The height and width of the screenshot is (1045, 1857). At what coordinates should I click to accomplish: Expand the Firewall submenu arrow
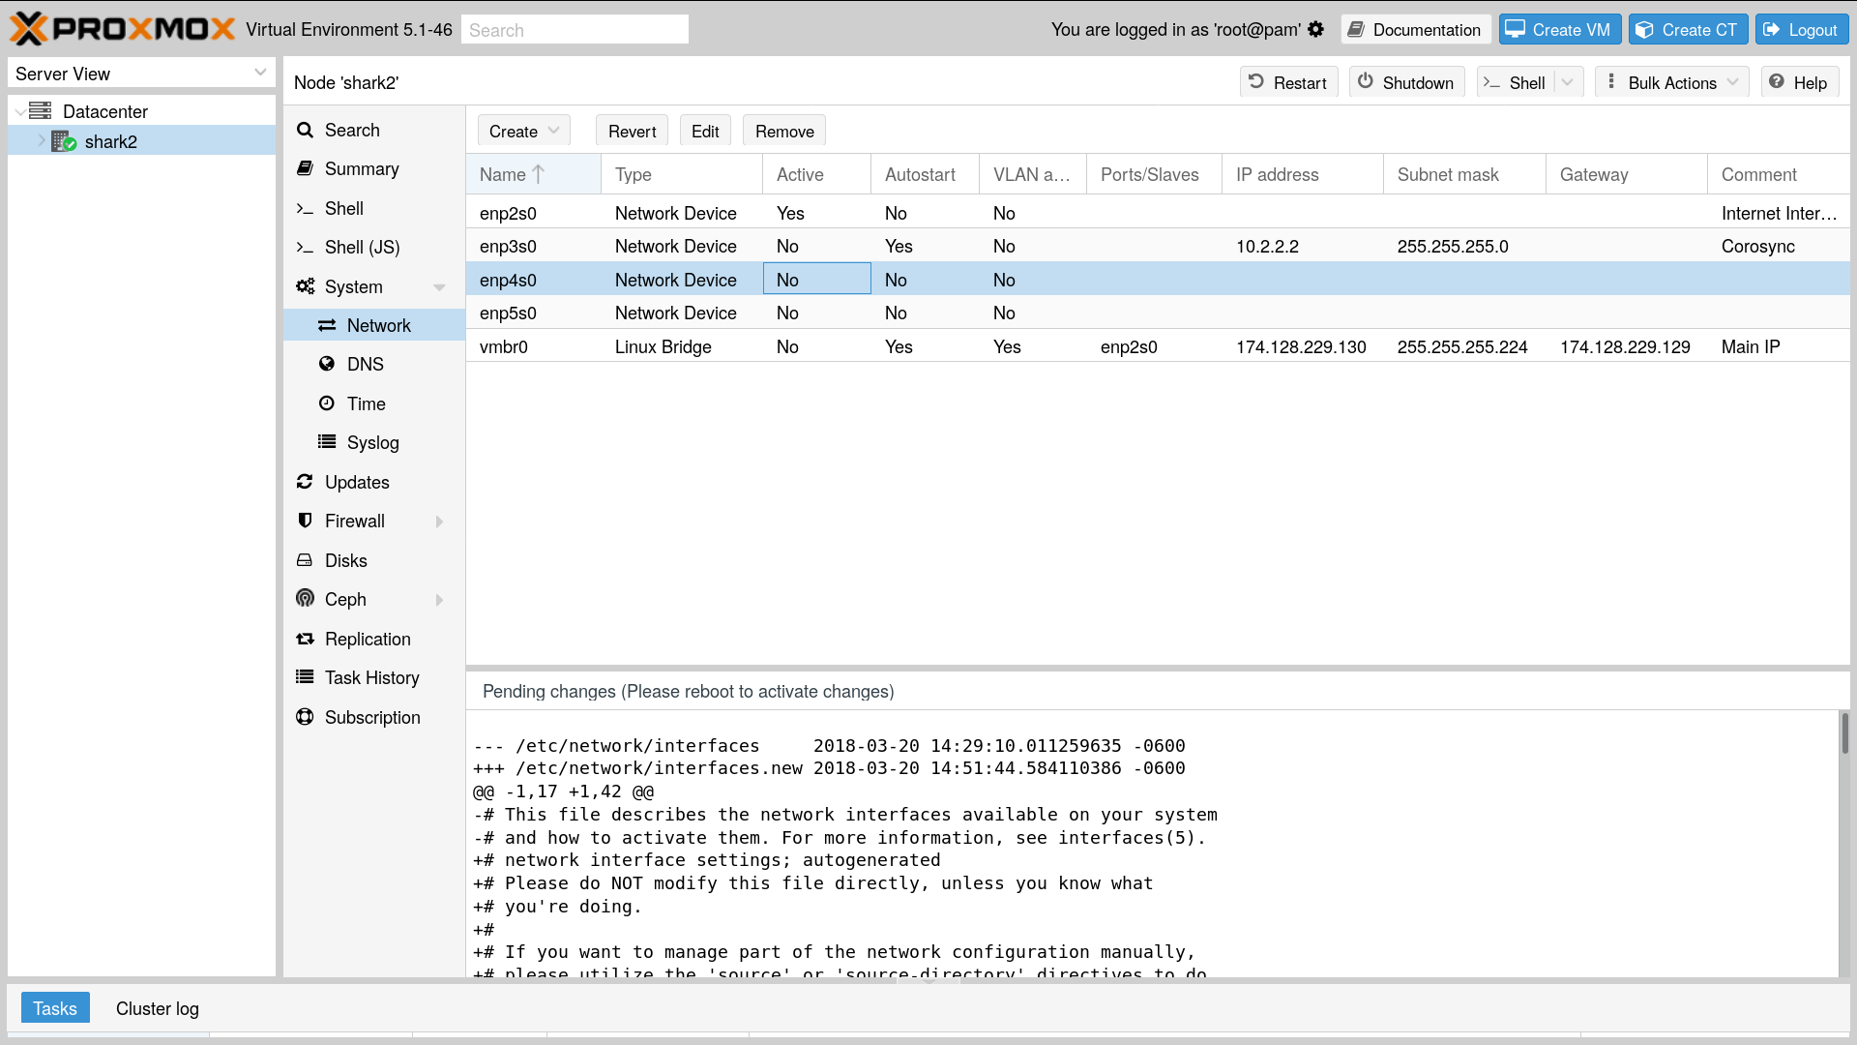(x=439, y=521)
